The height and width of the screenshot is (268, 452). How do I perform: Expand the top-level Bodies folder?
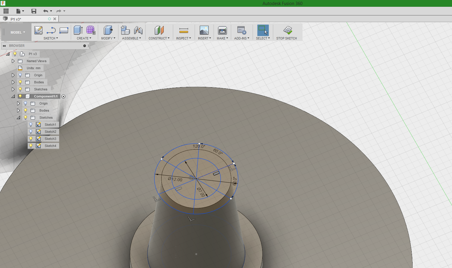(13, 82)
